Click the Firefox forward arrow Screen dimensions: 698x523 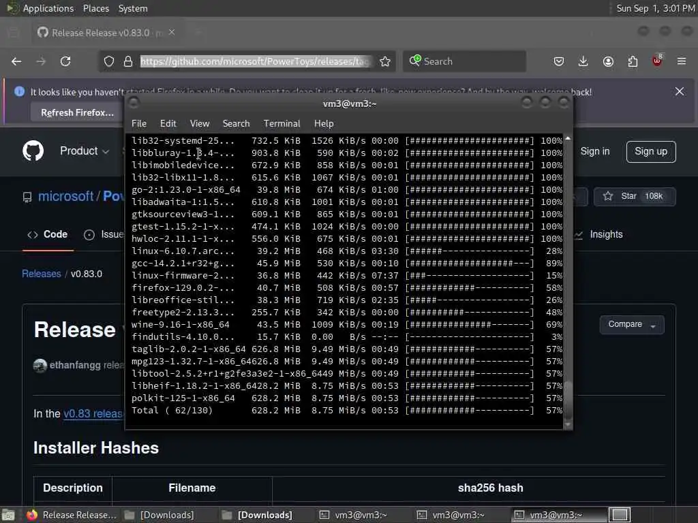[41, 61]
